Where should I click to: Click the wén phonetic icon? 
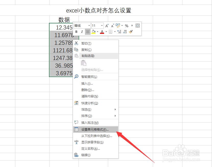point(76,142)
